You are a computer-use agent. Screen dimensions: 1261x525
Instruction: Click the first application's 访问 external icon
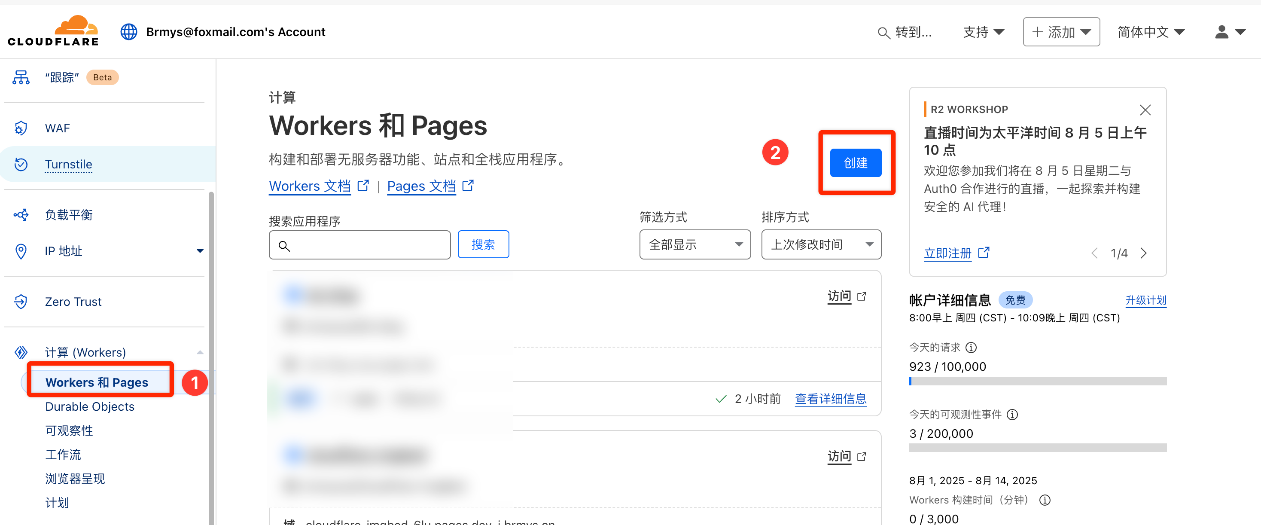pos(862,296)
